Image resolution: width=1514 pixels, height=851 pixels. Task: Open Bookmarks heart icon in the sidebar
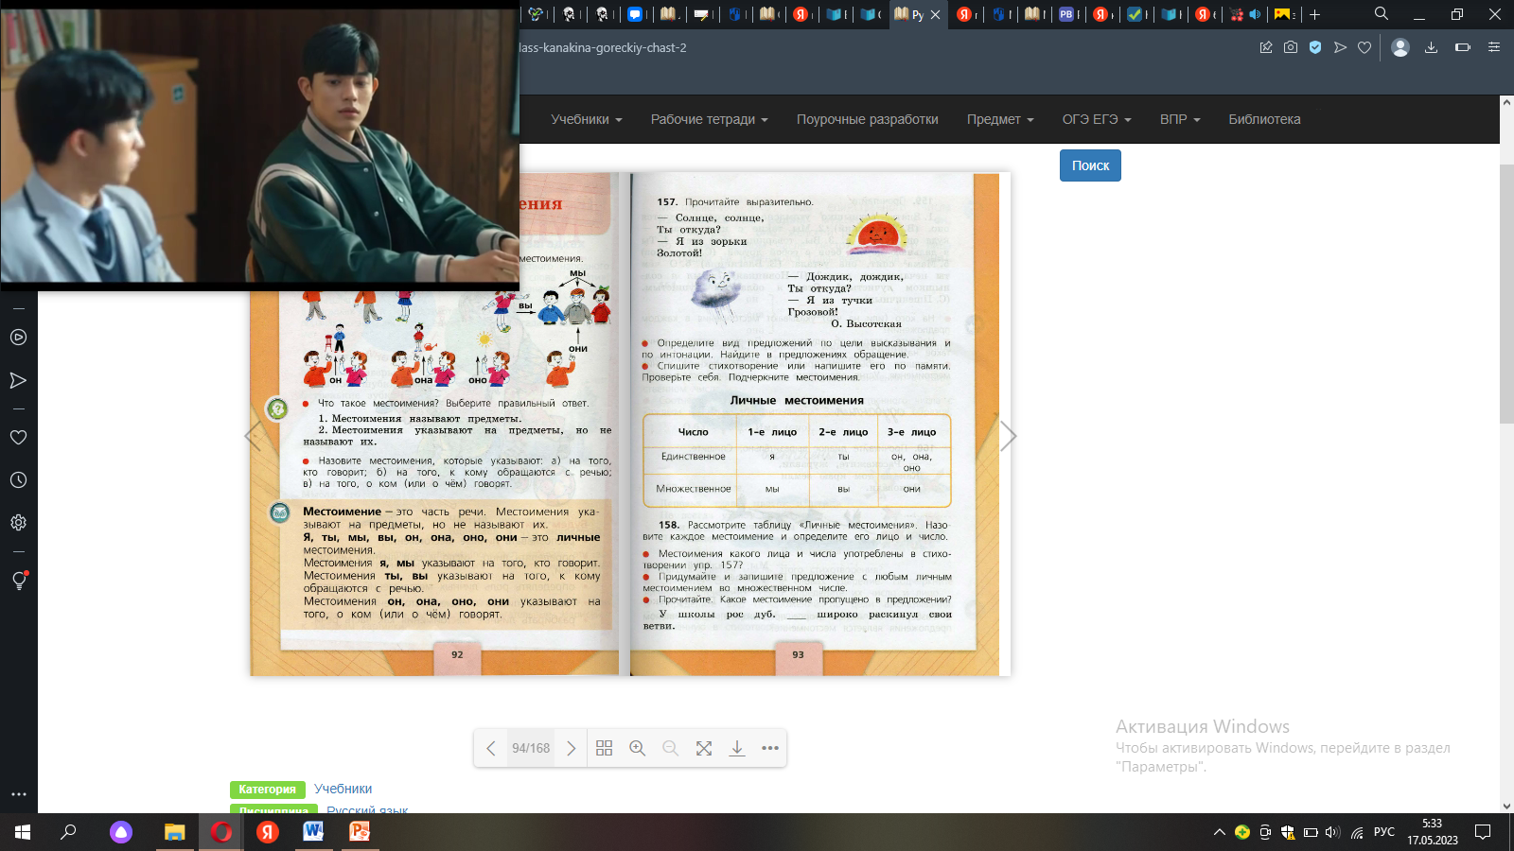tap(18, 437)
